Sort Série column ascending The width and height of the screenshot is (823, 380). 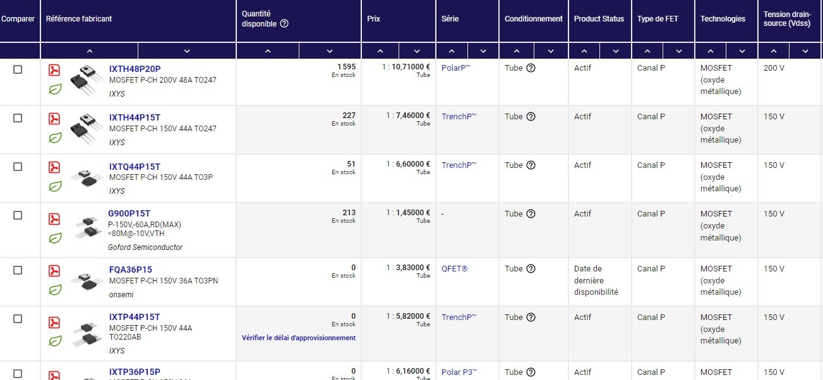click(452, 51)
